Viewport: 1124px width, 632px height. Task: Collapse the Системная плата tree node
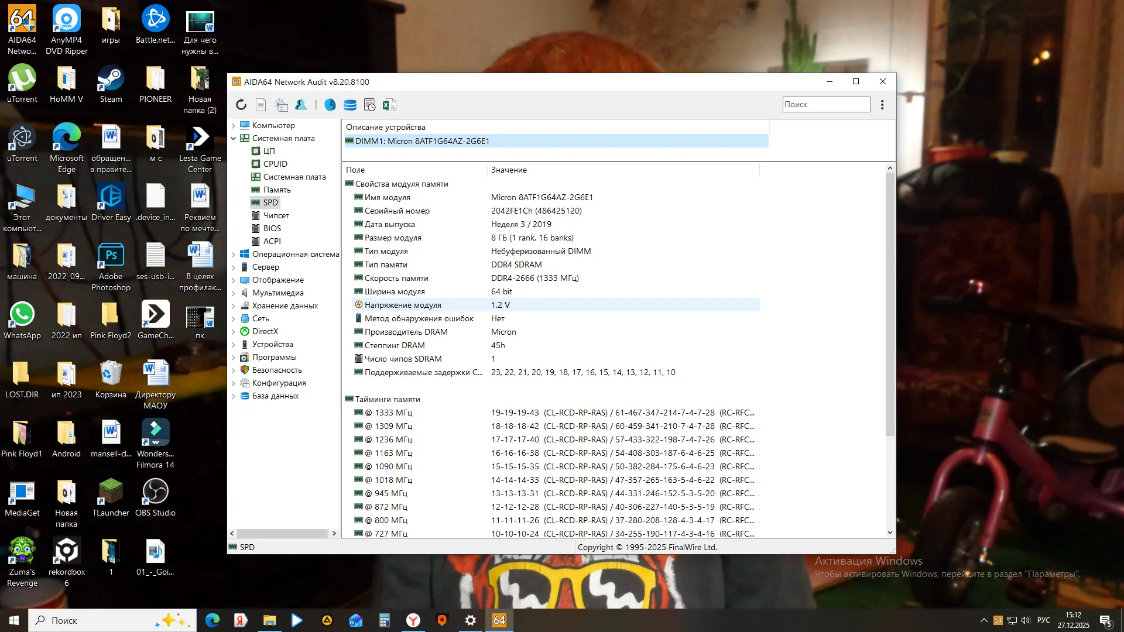[234, 138]
